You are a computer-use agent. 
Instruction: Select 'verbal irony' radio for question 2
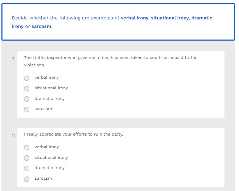pyautogui.click(x=27, y=148)
